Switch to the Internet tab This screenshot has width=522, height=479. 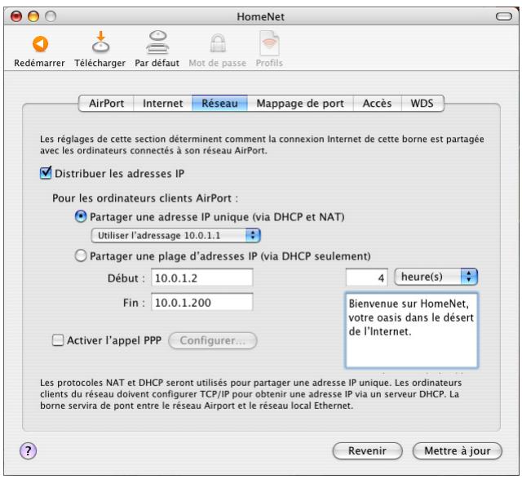(163, 104)
